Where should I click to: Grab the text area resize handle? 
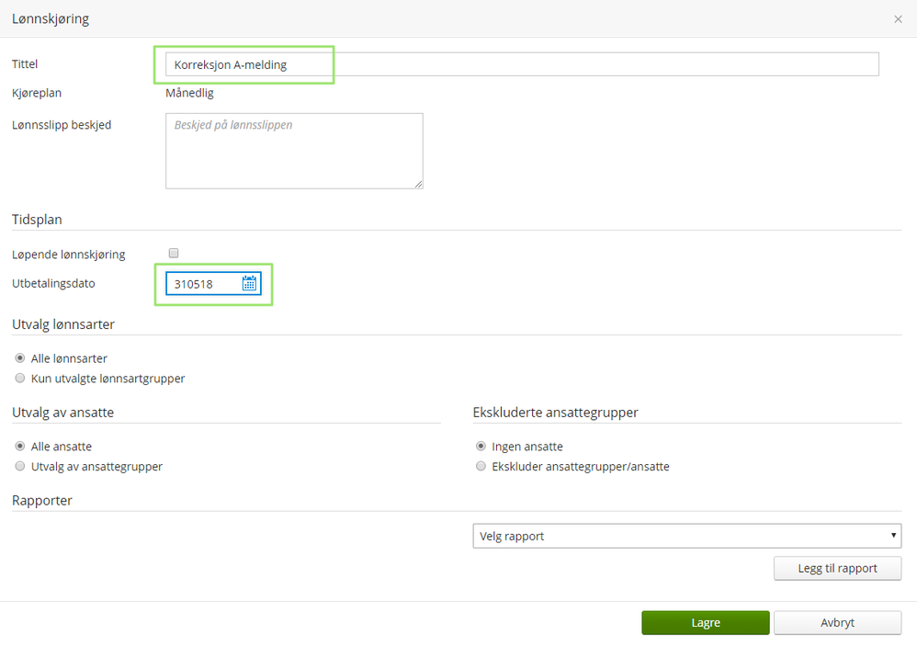coord(419,185)
